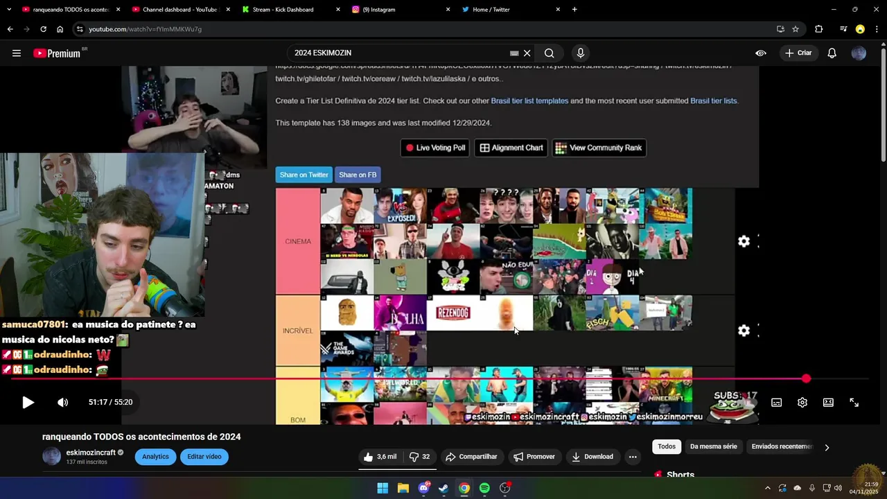Bookmark this page with star
Image resolution: width=887 pixels, height=499 pixels.
[x=796, y=29]
